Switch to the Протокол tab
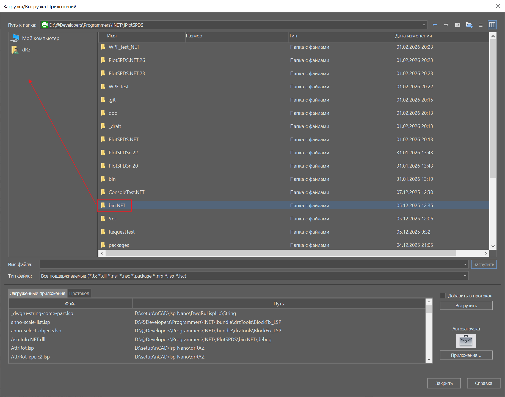This screenshot has width=505, height=397. (x=79, y=293)
